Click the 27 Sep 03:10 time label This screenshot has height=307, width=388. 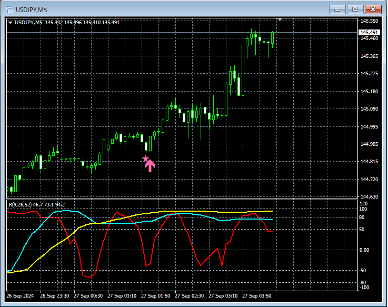pos(223,295)
